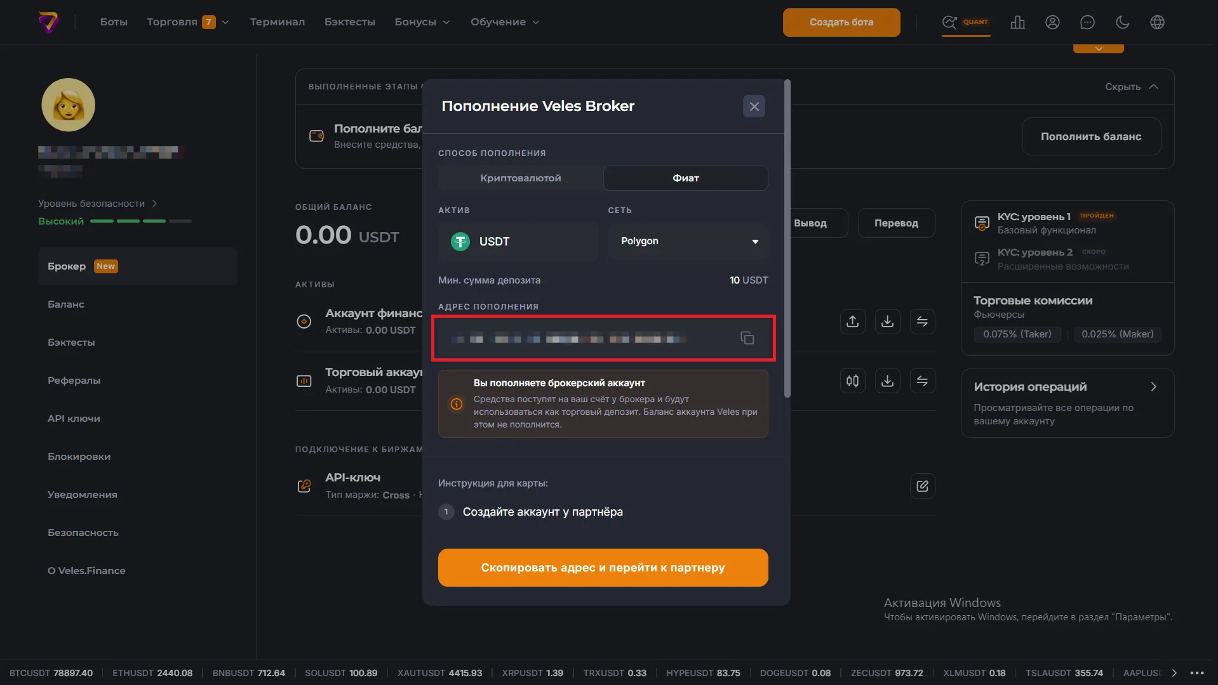Click 0.075% (Taker) commission value
Viewport: 1218px width, 685px height.
tap(1017, 334)
